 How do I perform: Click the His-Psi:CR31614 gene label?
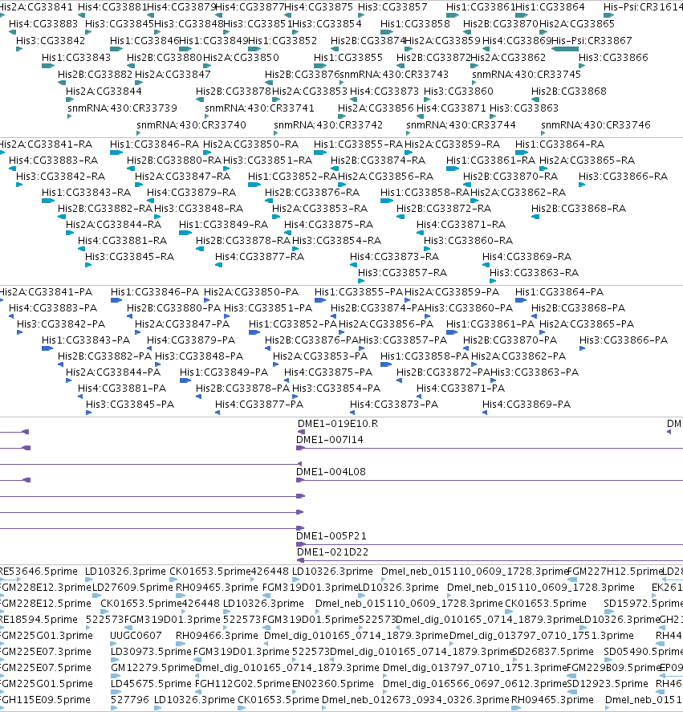[x=643, y=6]
